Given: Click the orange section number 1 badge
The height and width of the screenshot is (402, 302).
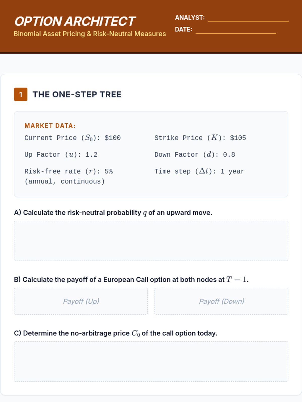Looking at the screenshot, I should (x=21, y=94).
